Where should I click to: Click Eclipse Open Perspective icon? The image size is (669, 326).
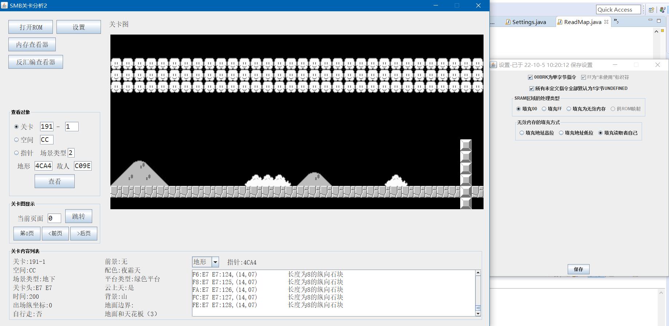point(651,10)
